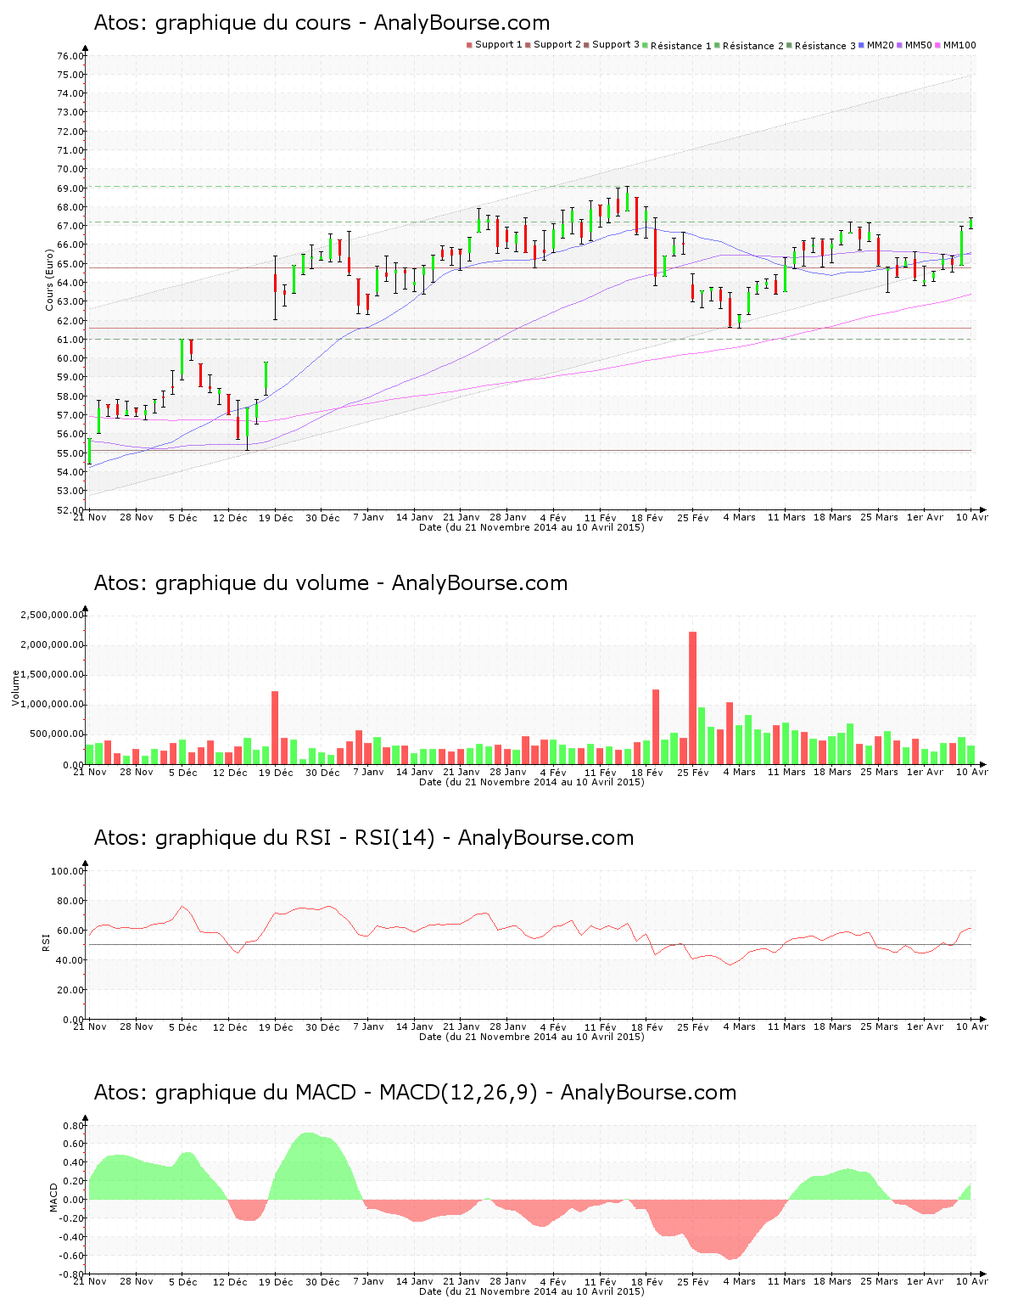
Task: Click the '1,000,000.00' volume axis value
Action: pos(53,705)
